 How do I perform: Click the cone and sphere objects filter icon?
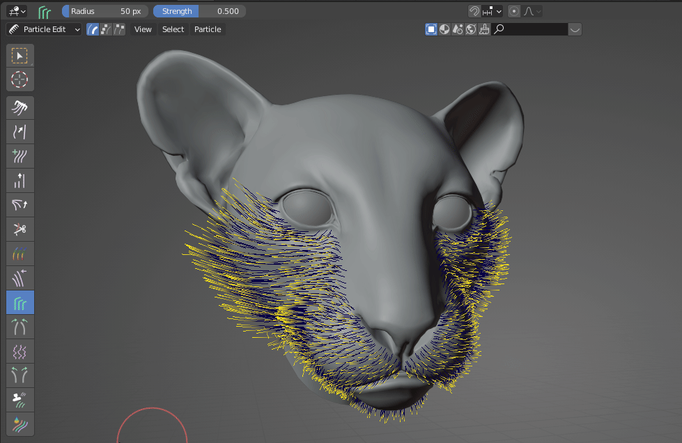[x=458, y=29]
